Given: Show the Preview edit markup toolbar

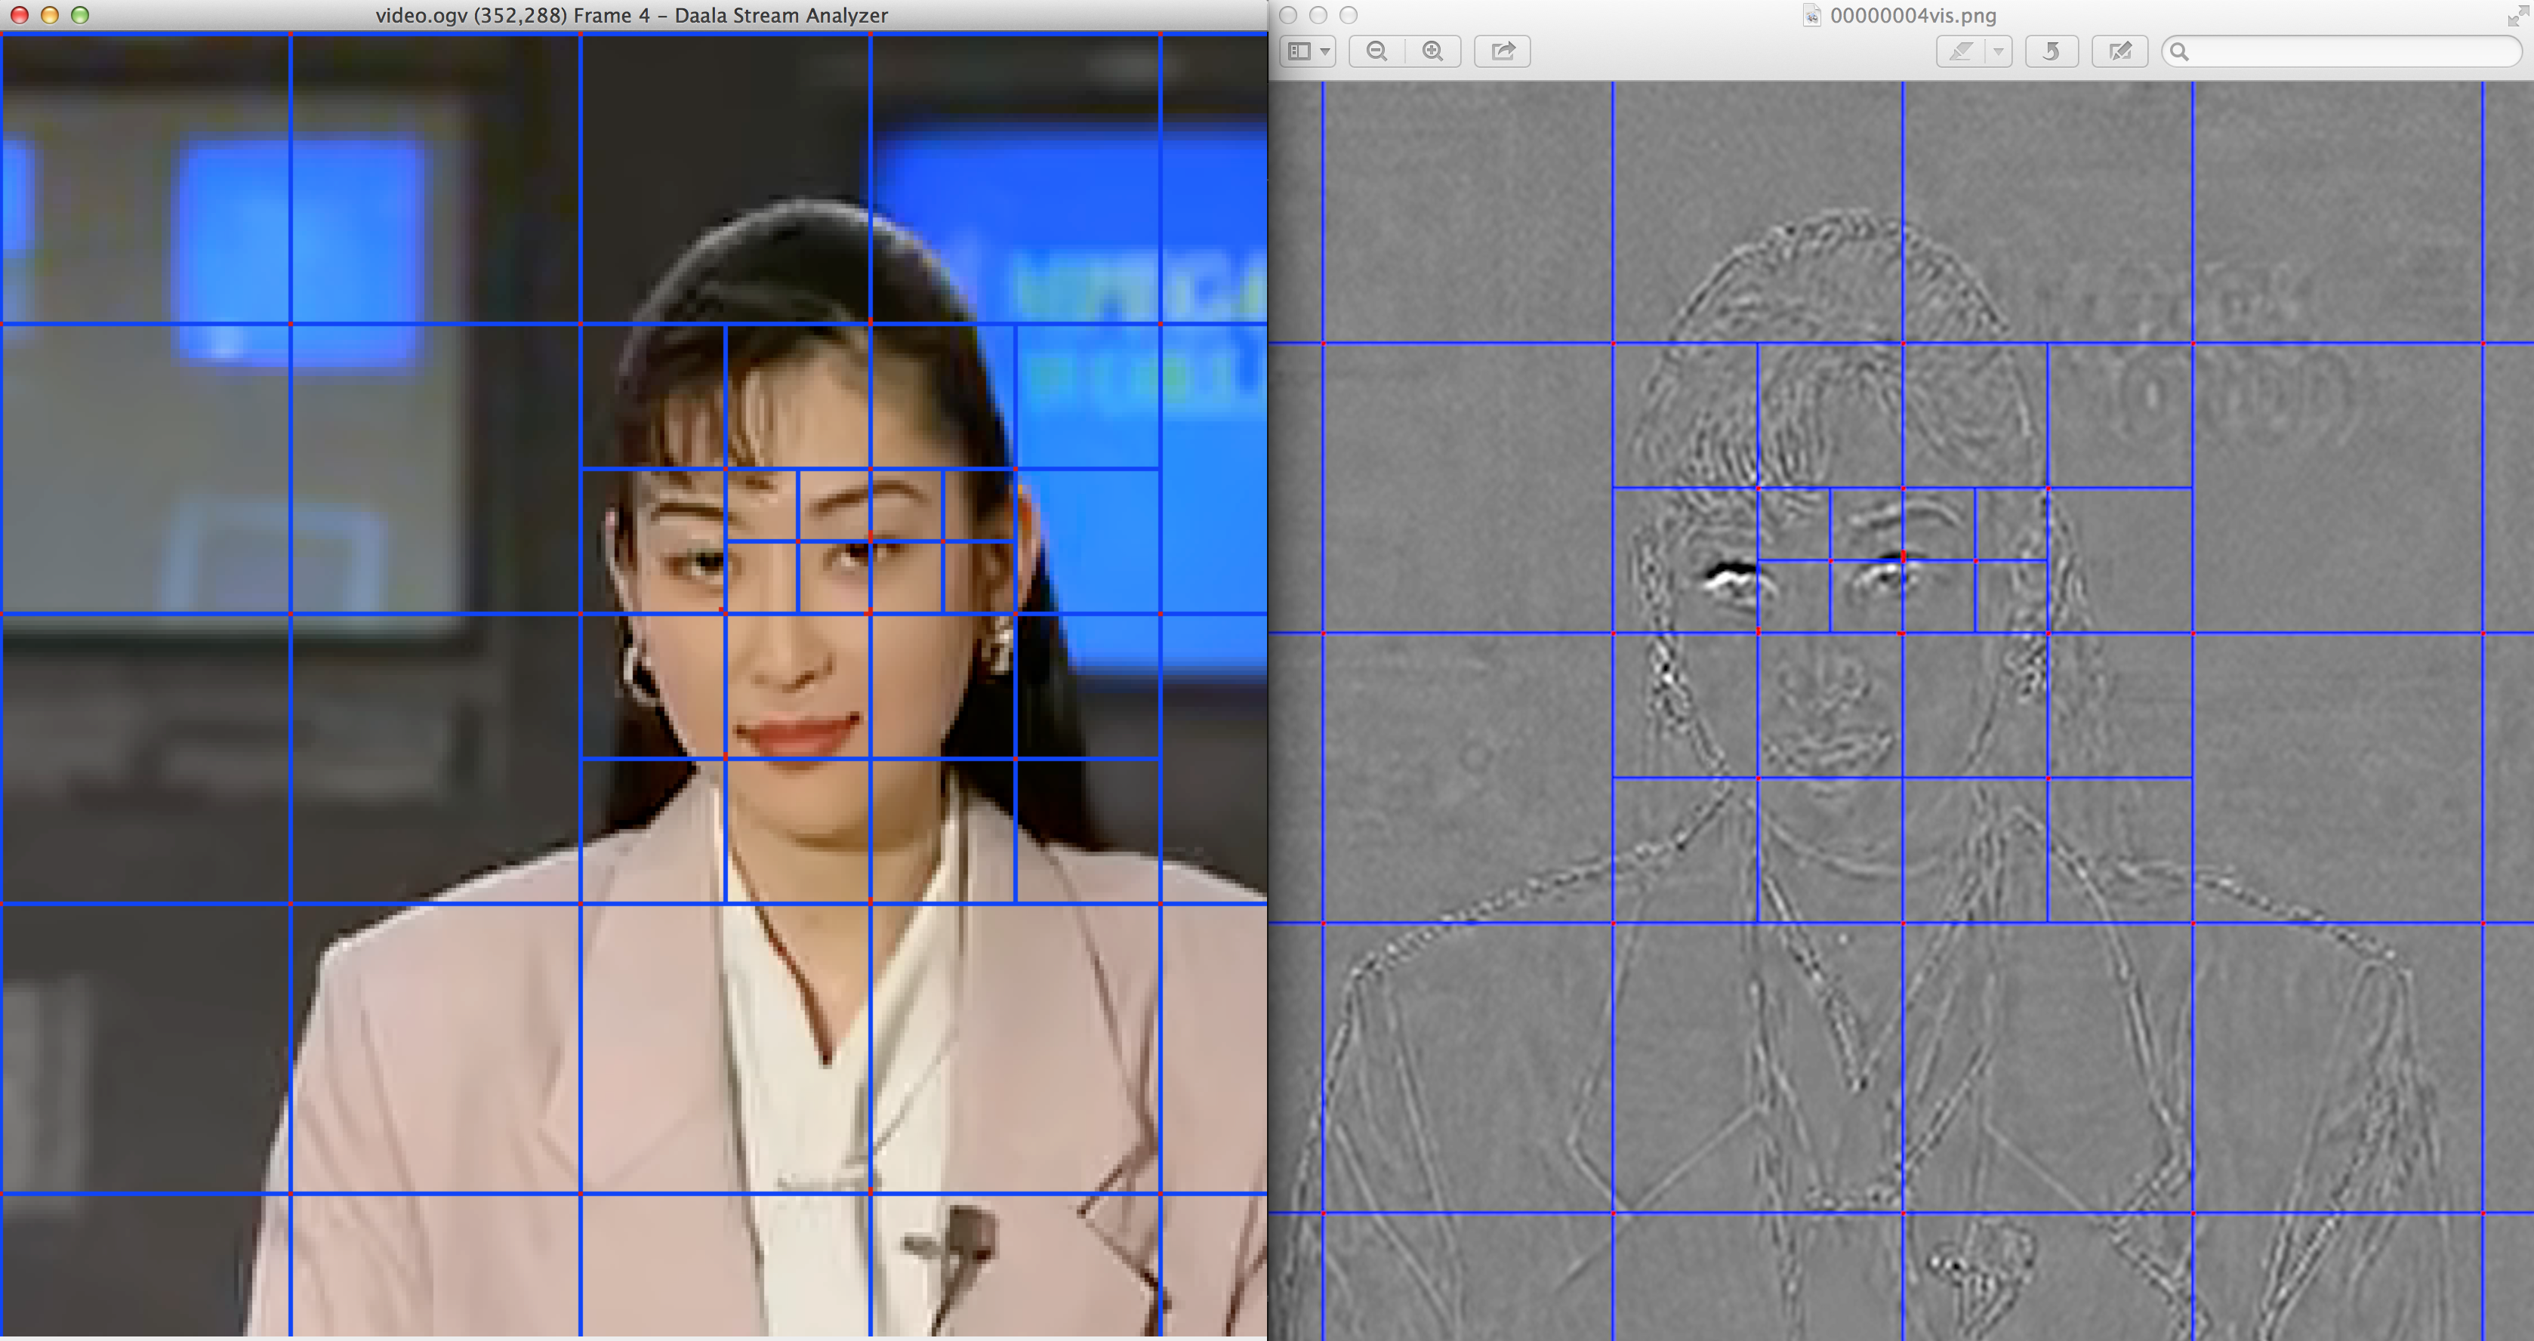Looking at the screenshot, I should pos(2120,51).
